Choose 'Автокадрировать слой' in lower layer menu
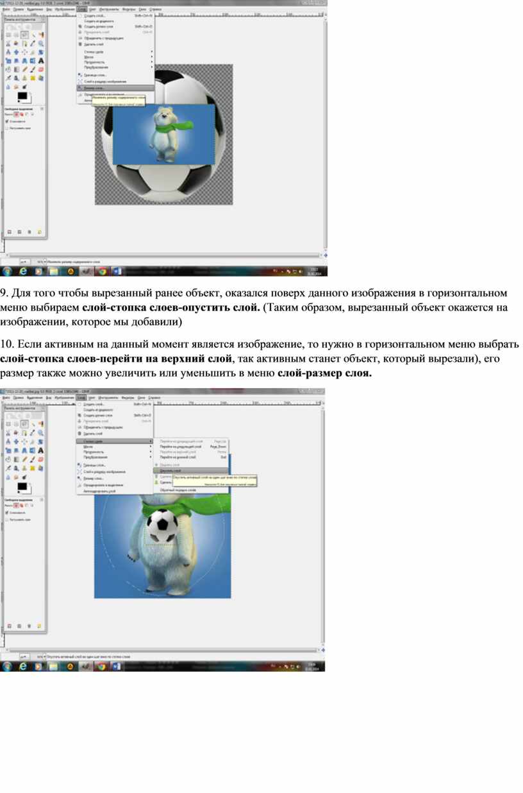523x793 pixels. (115, 491)
